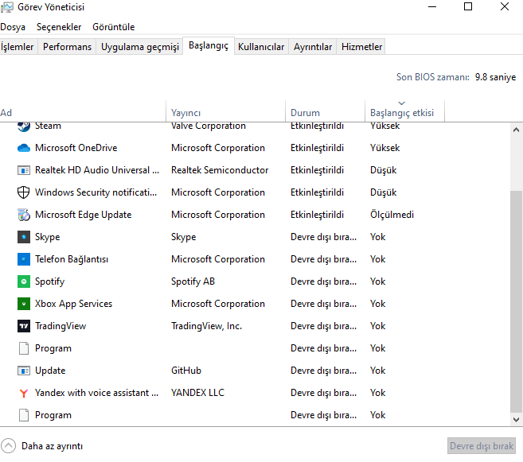Viewport: 523px width, 462px height.
Task: Switch to the Performans tab
Action: point(67,47)
